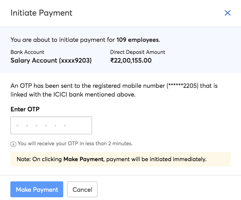Click the first OTP placeholder dot
Viewport: 241px width, 200px height.
pos(17,126)
